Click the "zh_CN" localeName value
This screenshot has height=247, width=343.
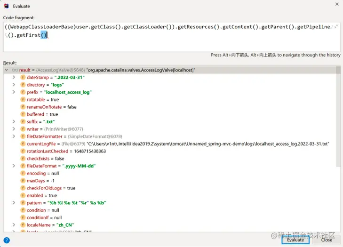(65, 225)
